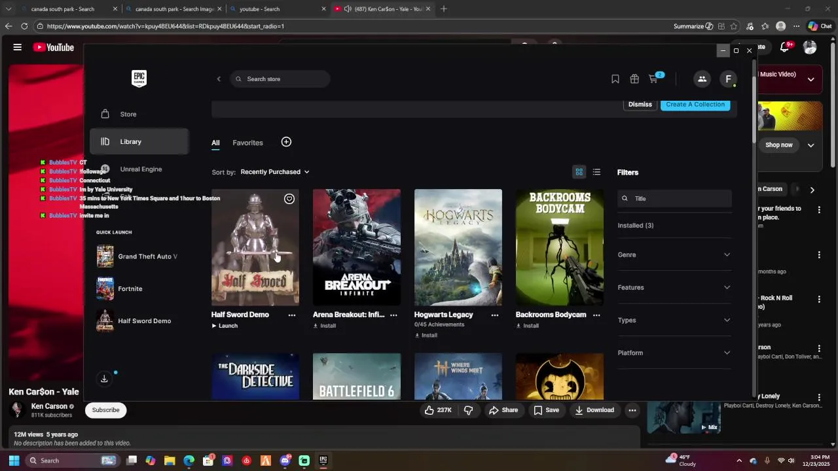
Task: Open Epic downloads icon in sidebar
Action: click(x=104, y=379)
